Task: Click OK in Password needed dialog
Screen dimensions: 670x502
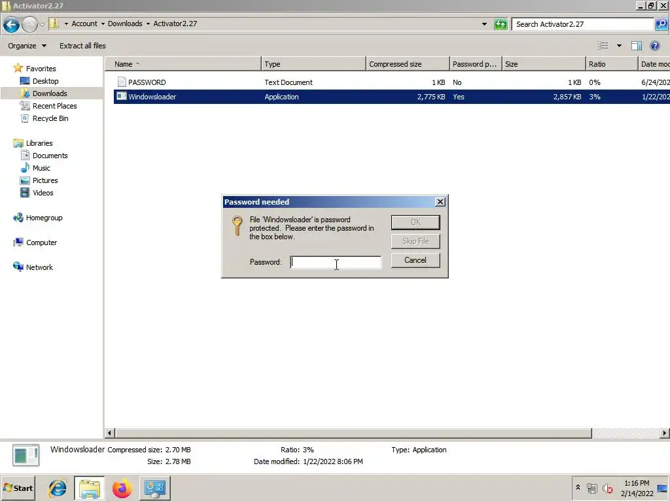Action: pyautogui.click(x=415, y=222)
